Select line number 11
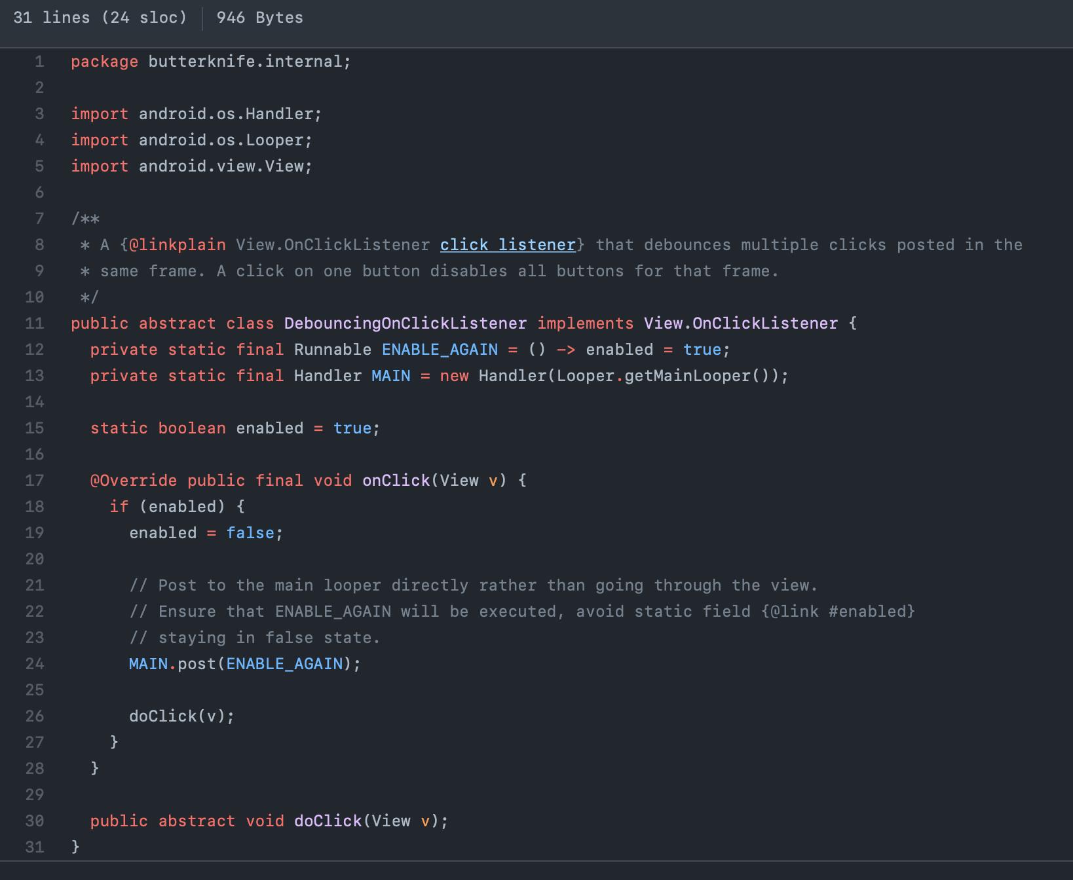Viewport: 1073px width, 880px height. (35, 323)
